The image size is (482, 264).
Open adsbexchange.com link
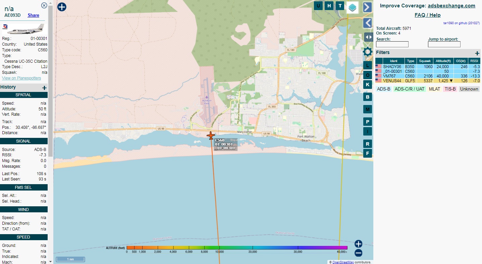[x=451, y=6]
